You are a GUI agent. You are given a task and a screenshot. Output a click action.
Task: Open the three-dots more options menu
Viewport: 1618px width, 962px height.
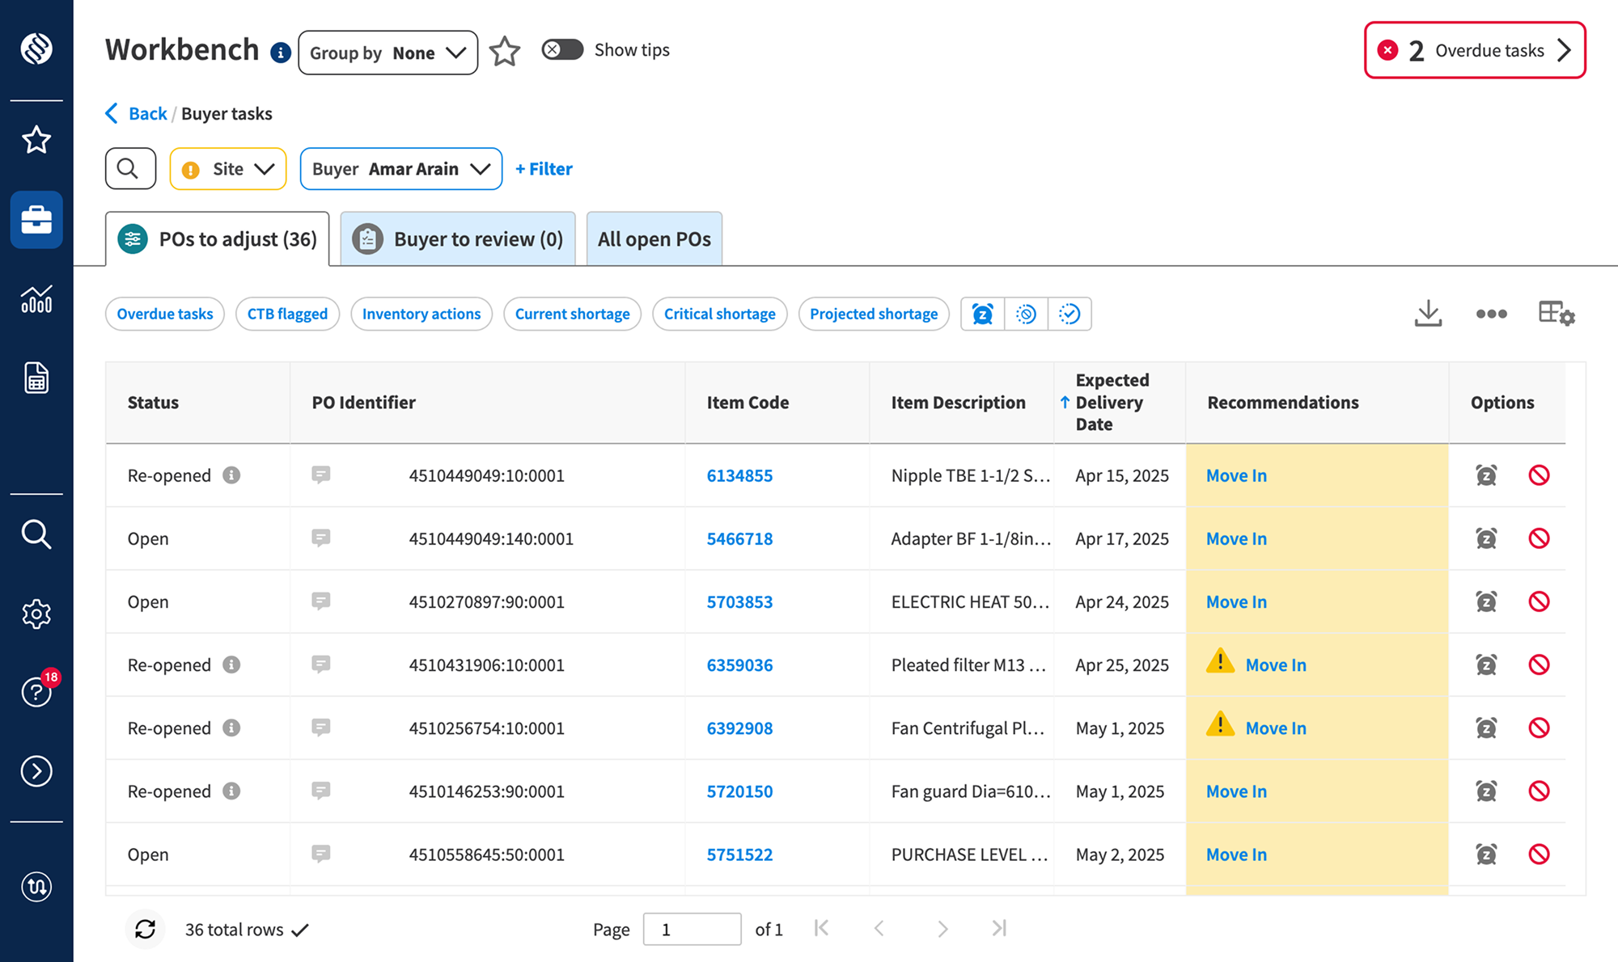1491,314
